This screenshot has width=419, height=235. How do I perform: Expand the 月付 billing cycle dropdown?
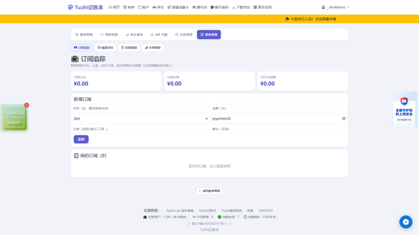pos(140,119)
